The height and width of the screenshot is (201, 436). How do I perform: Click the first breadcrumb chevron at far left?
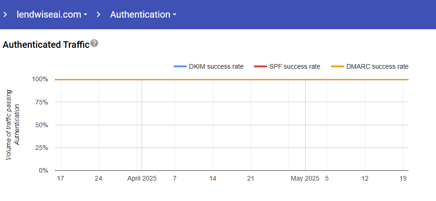click(x=5, y=14)
